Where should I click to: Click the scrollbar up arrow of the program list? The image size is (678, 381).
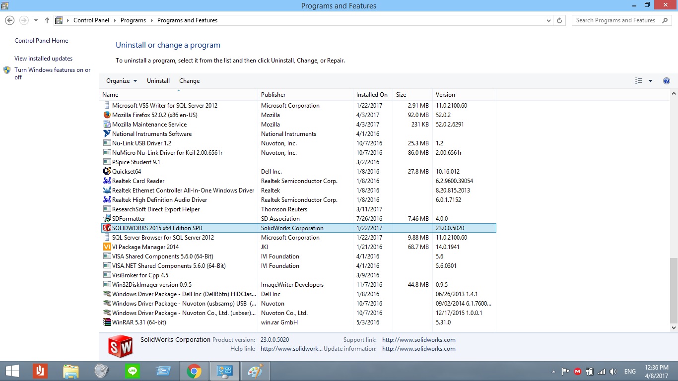pos(674,93)
